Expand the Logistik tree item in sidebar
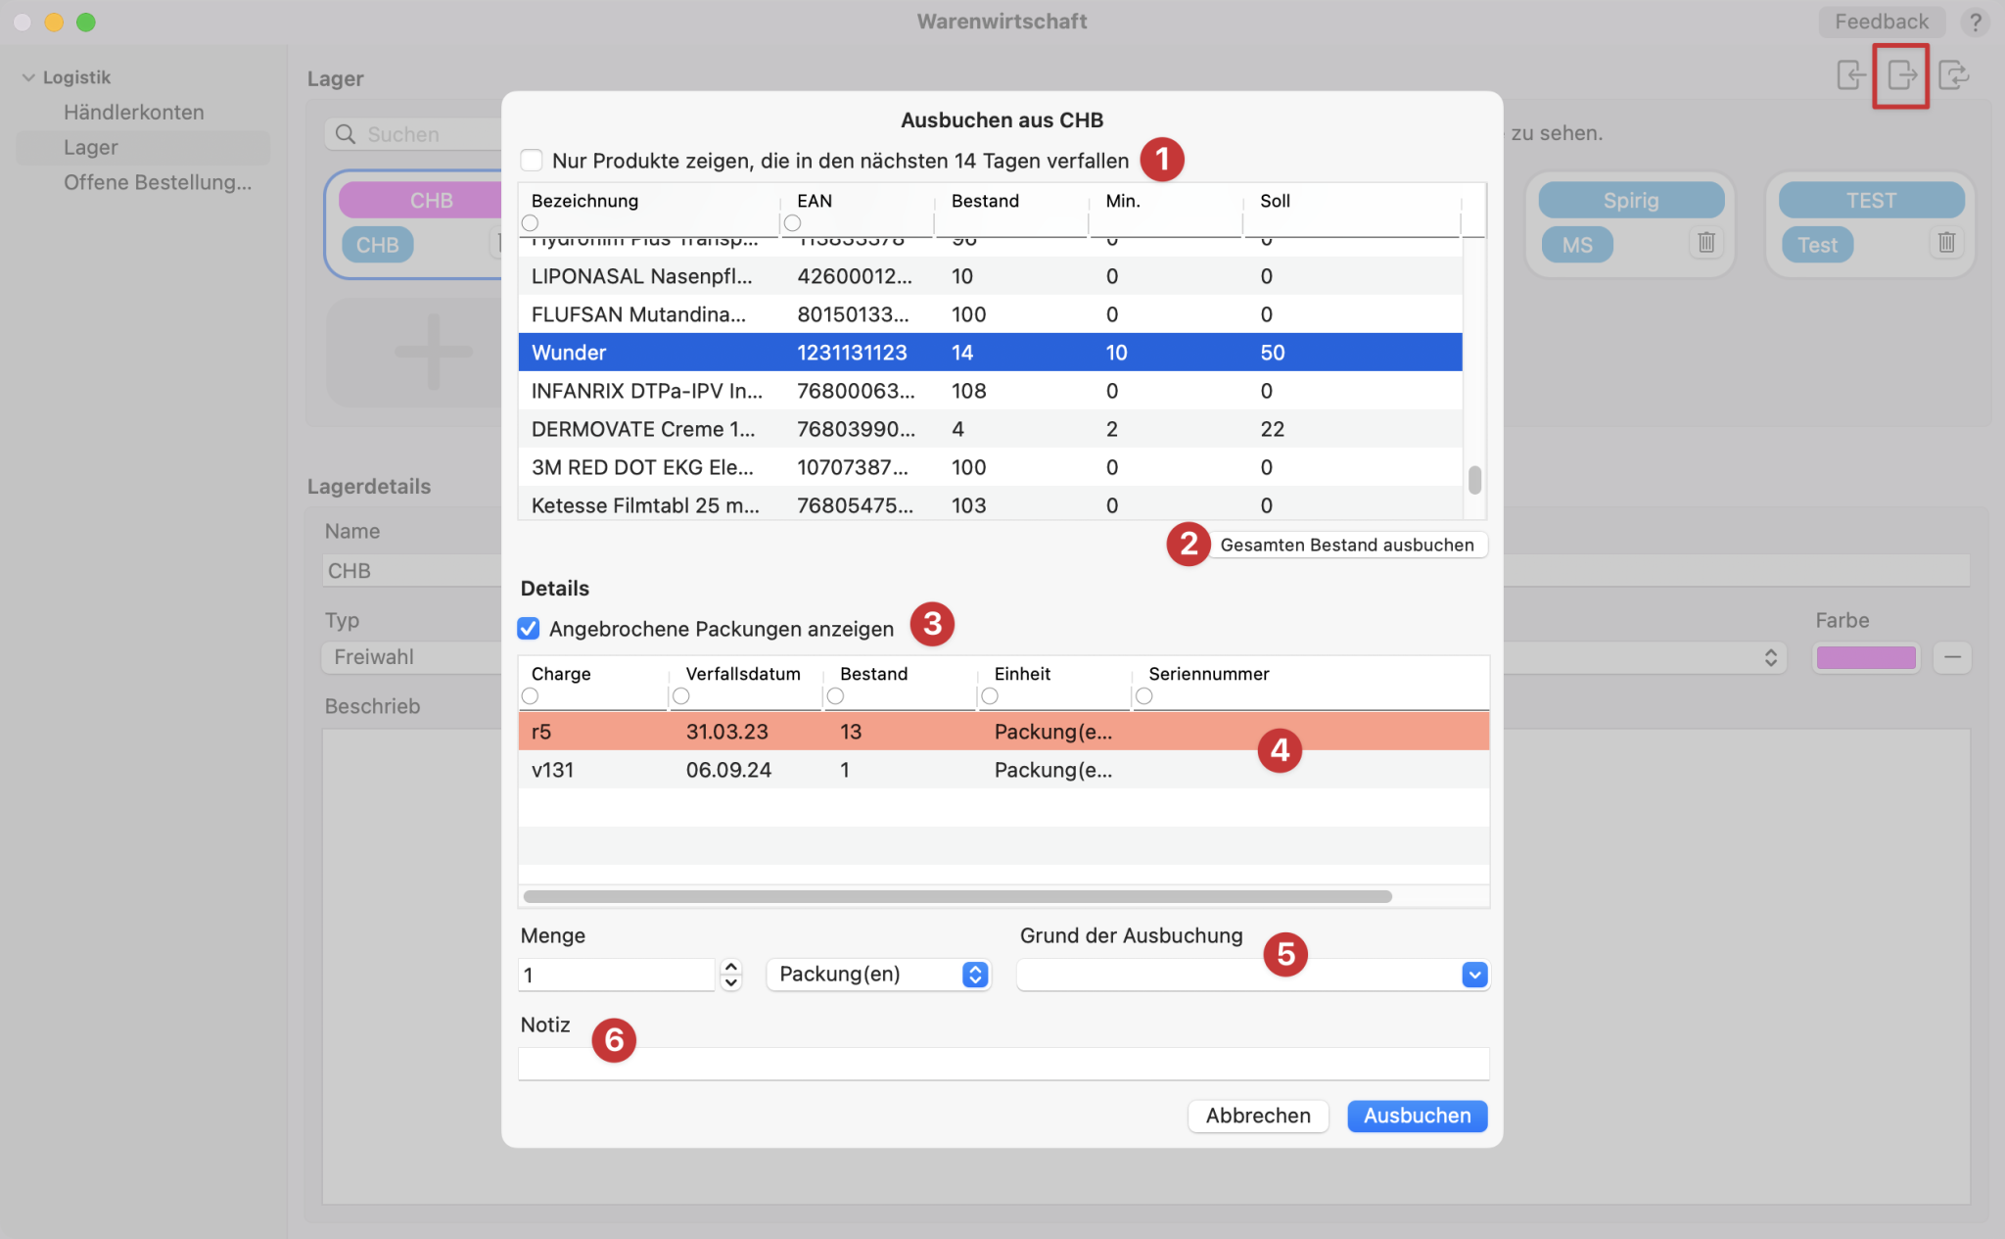The image size is (2005, 1239). [30, 76]
